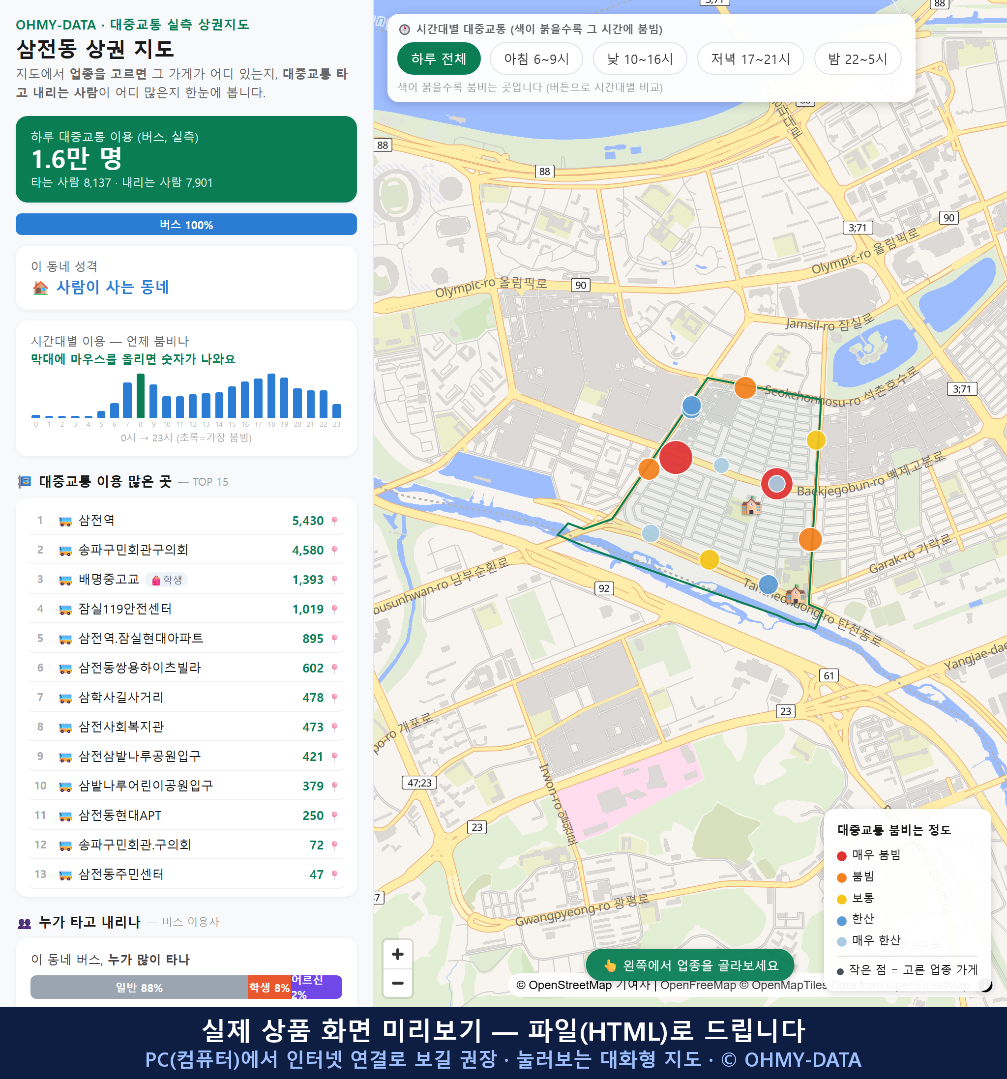Click the orange marker on Seokchonhosu-ro

745,387
